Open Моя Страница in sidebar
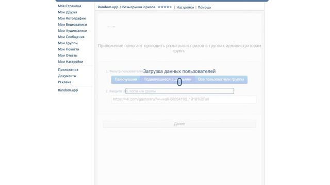The height and width of the screenshot is (185, 330). (x=70, y=6)
